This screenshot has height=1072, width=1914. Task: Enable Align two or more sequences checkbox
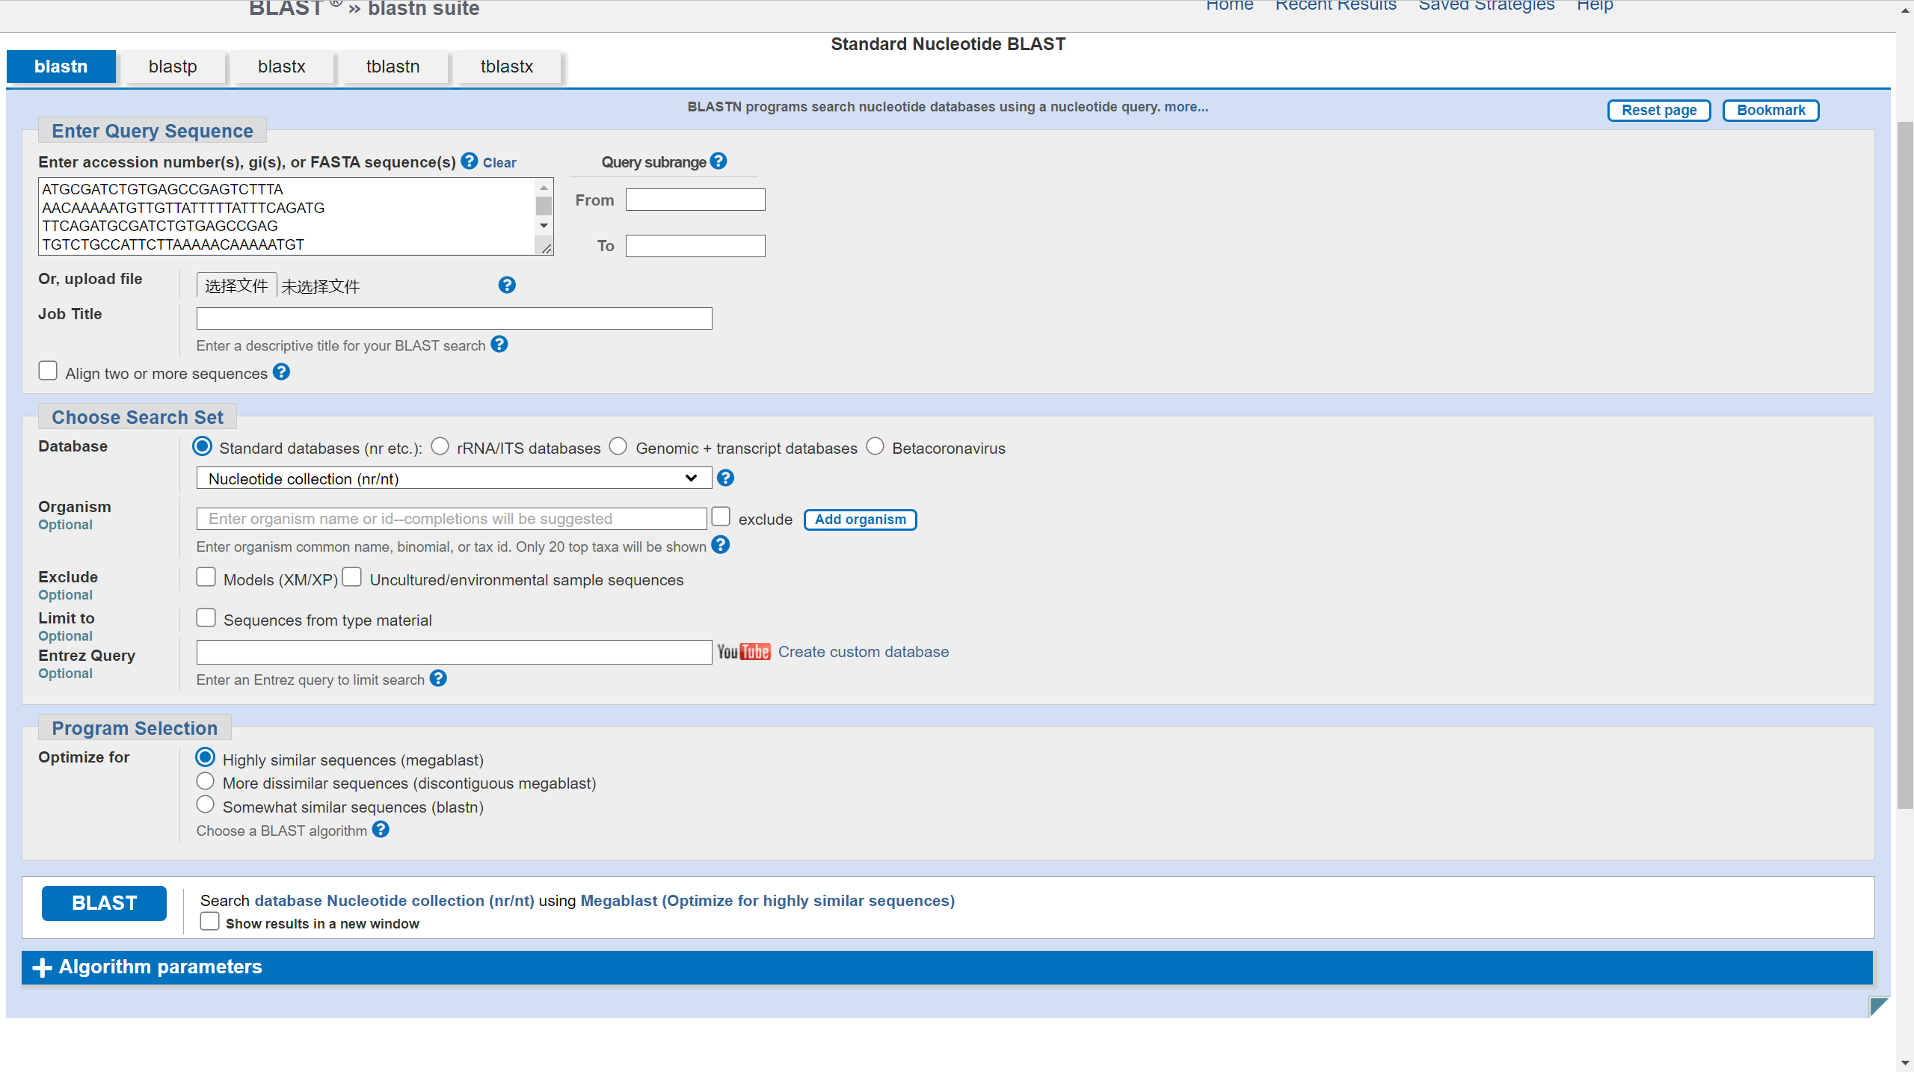pyautogui.click(x=48, y=371)
